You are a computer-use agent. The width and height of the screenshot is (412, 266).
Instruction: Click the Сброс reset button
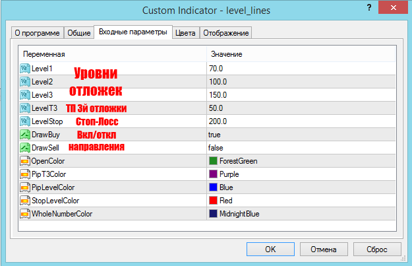point(377,249)
